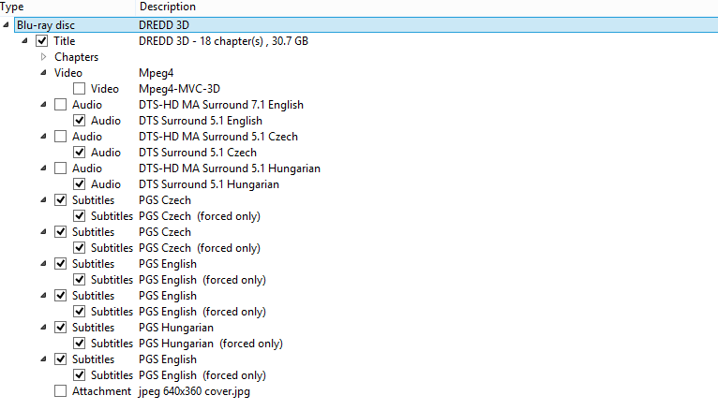
Task: Expand the Chapters node
Action: tap(43, 57)
